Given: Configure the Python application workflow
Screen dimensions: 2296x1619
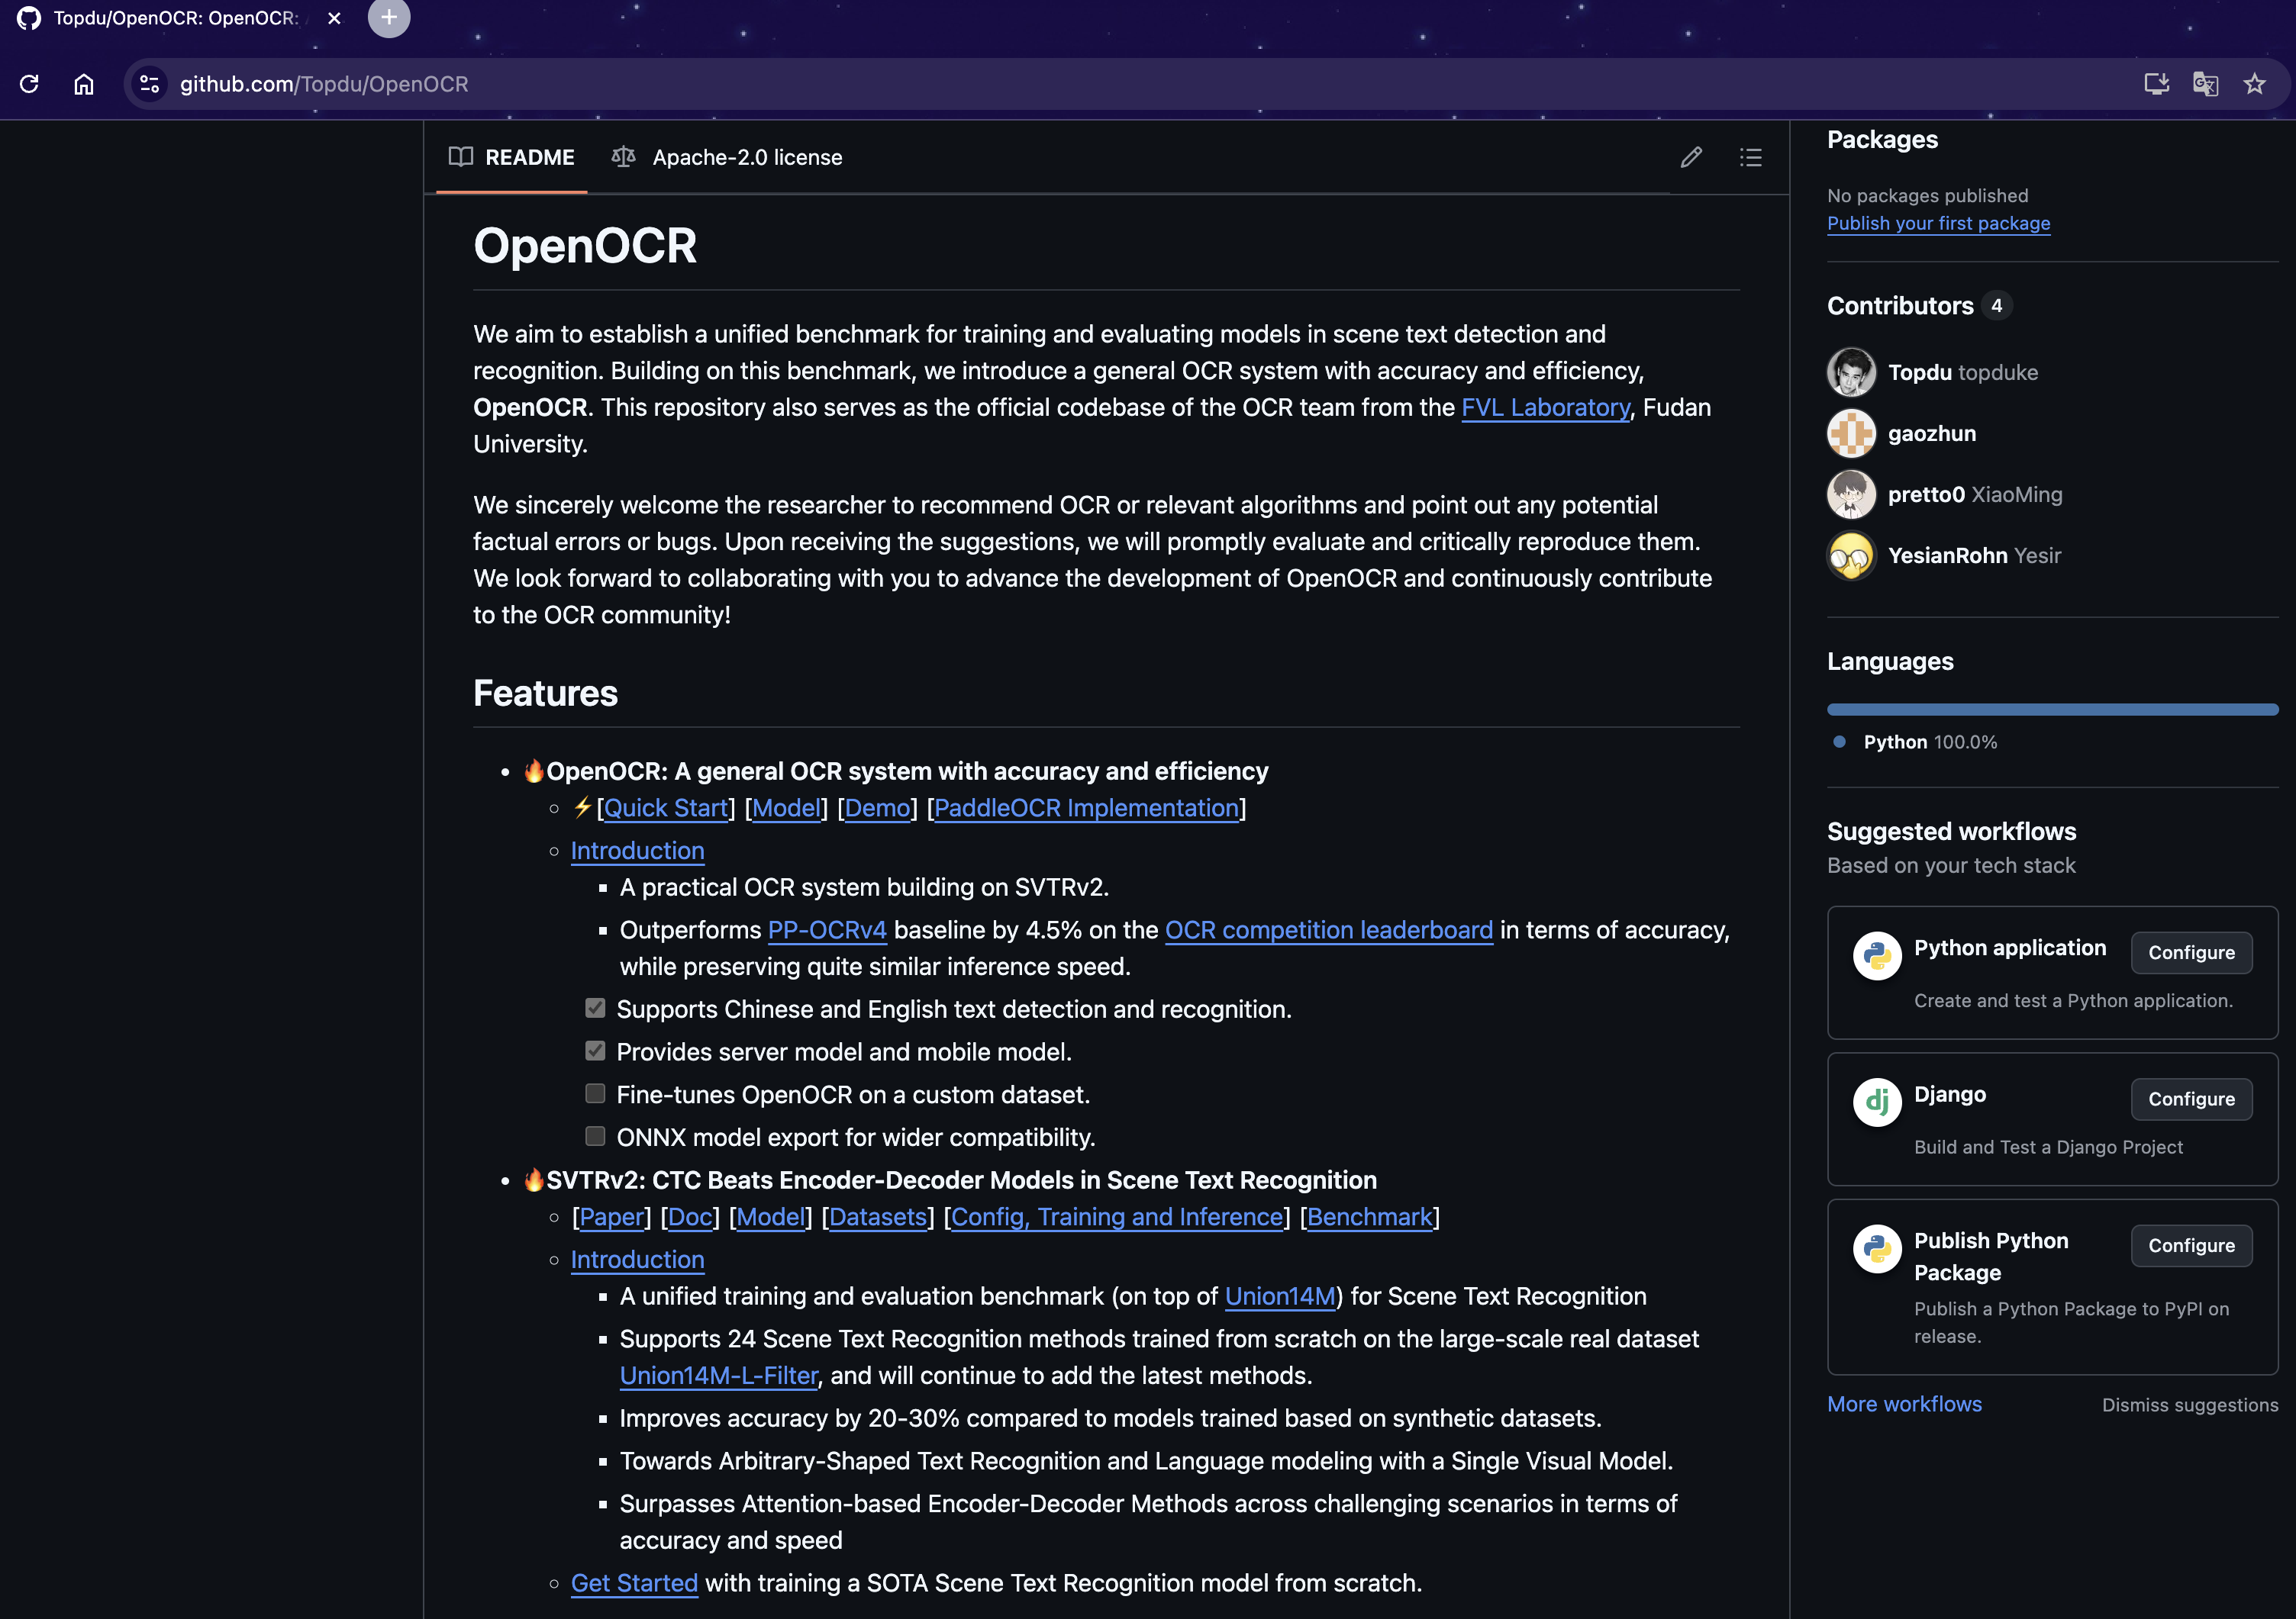Looking at the screenshot, I should (x=2191, y=952).
